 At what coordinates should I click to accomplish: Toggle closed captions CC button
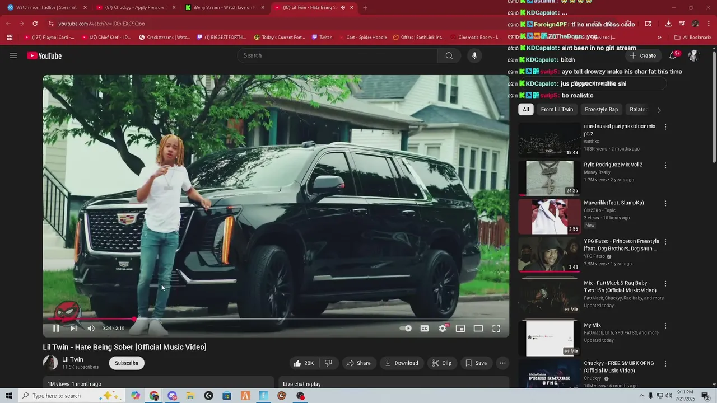425,329
